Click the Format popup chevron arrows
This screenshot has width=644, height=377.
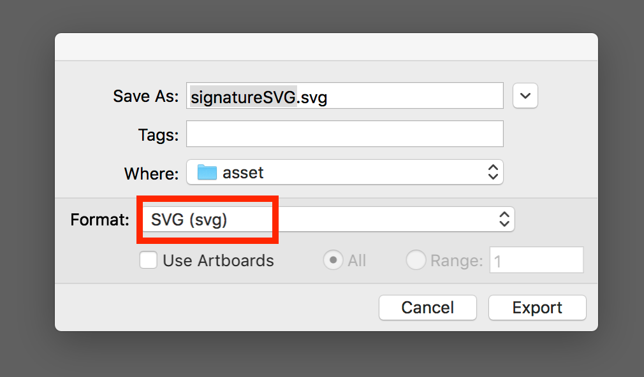(504, 219)
